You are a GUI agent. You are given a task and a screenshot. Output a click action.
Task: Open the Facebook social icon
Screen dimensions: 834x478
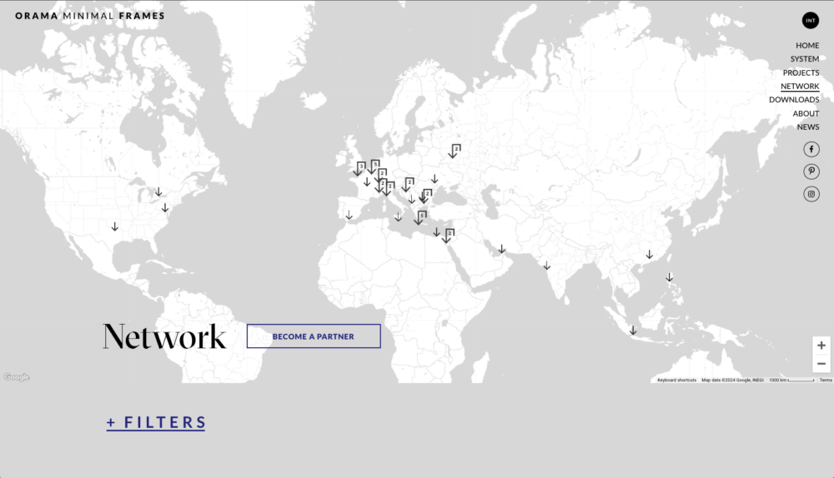811,149
